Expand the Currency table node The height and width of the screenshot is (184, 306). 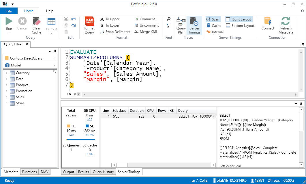[x=6, y=73]
